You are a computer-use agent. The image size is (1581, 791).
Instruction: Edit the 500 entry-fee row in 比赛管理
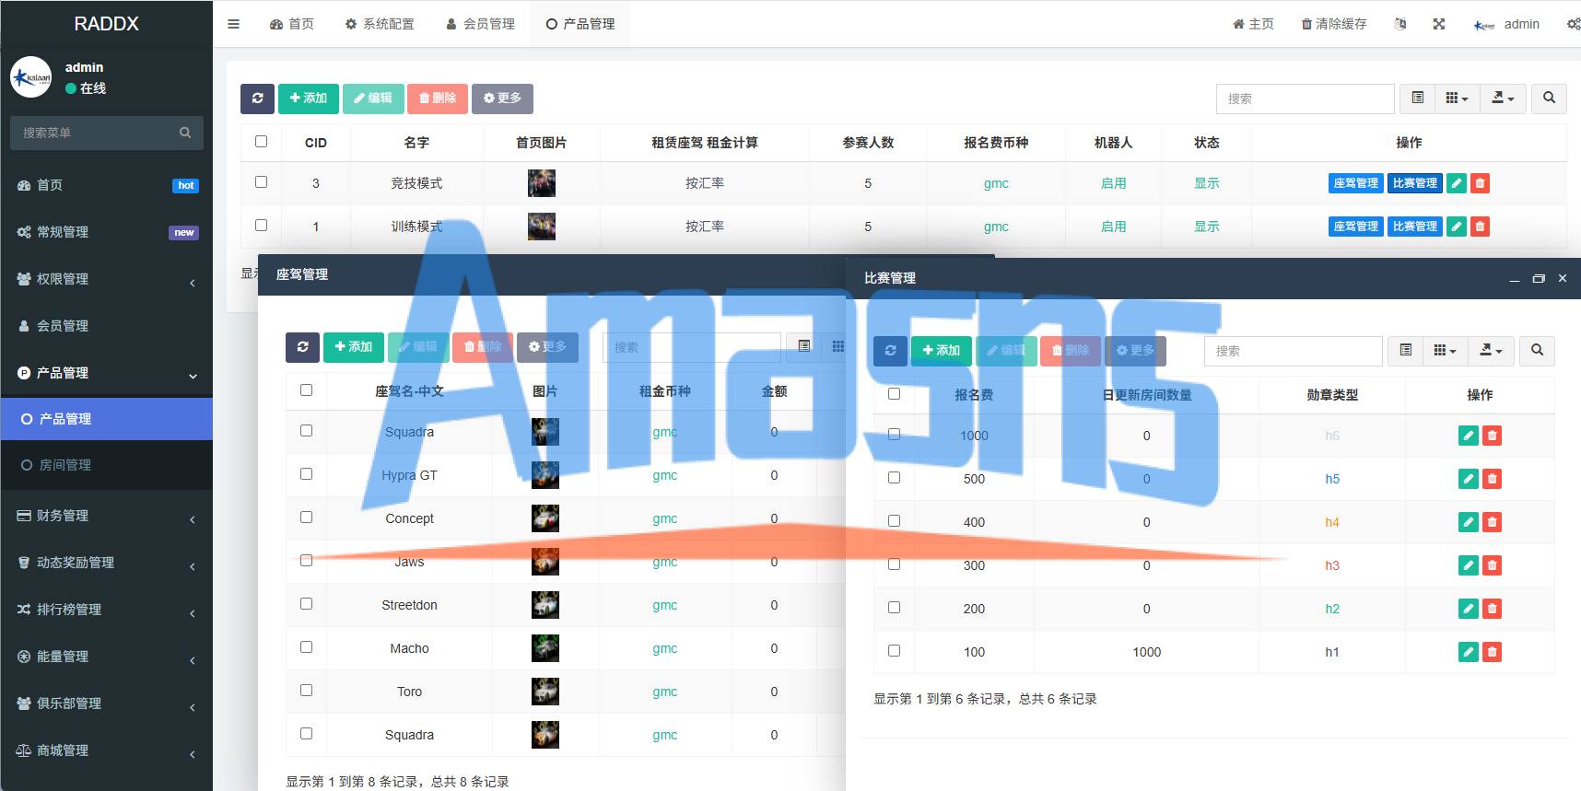[1469, 479]
